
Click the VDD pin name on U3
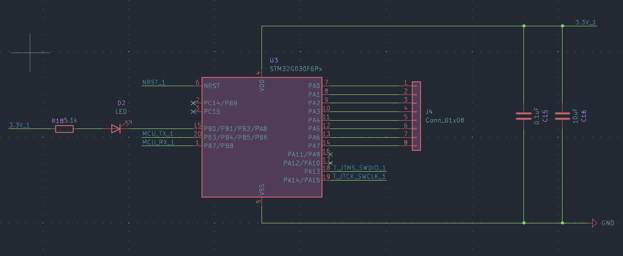(x=262, y=85)
